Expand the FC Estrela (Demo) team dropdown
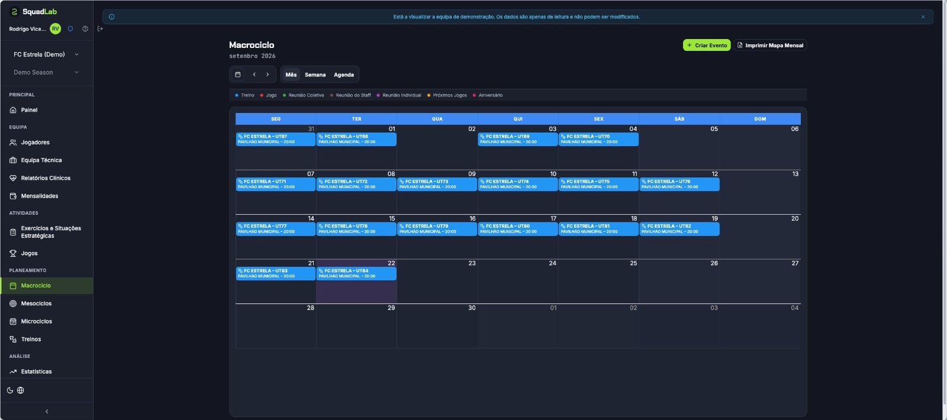Screen dimensions: 947x420 coord(47,54)
